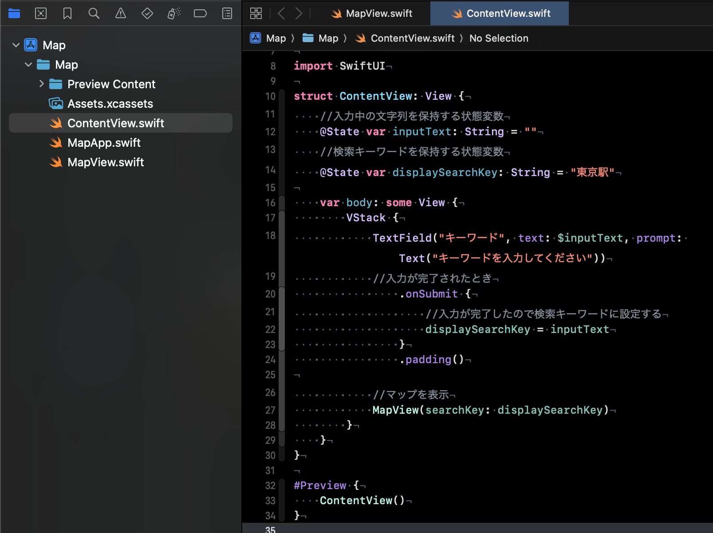Open the Debug navigator spray icon

[174, 14]
